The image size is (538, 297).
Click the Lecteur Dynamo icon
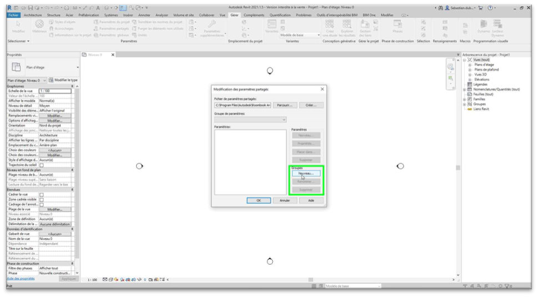[x=498, y=27]
